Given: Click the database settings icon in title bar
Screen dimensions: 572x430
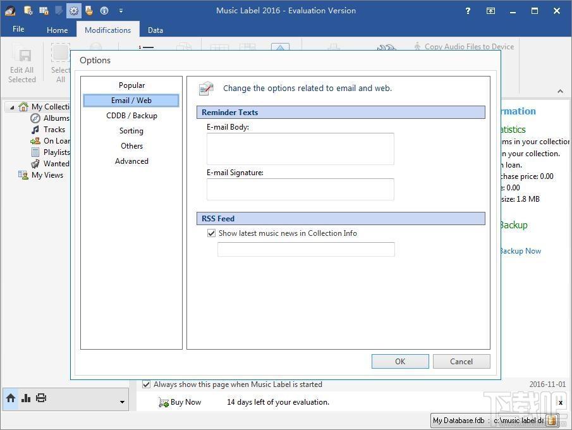Looking at the screenshot, I should [28, 11].
